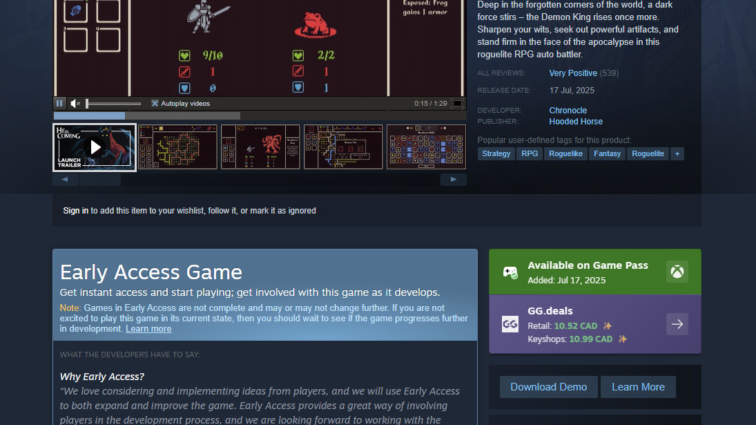
Task: Select the red dragon battle screenshot thumbnail
Action: click(260, 147)
